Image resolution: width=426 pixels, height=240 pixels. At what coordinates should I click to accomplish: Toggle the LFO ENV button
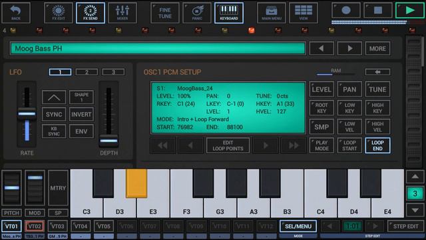click(x=81, y=131)
